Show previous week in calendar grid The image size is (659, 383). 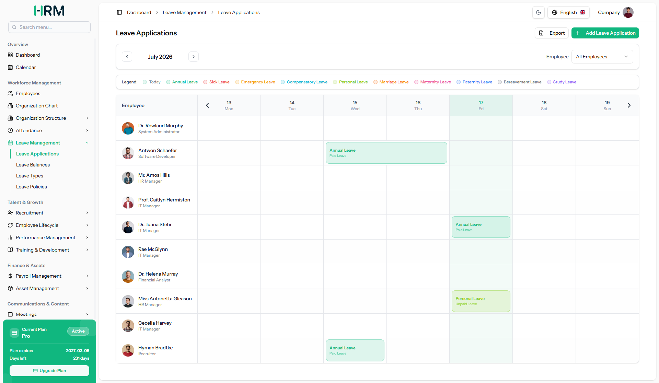(x=207, y=105)
